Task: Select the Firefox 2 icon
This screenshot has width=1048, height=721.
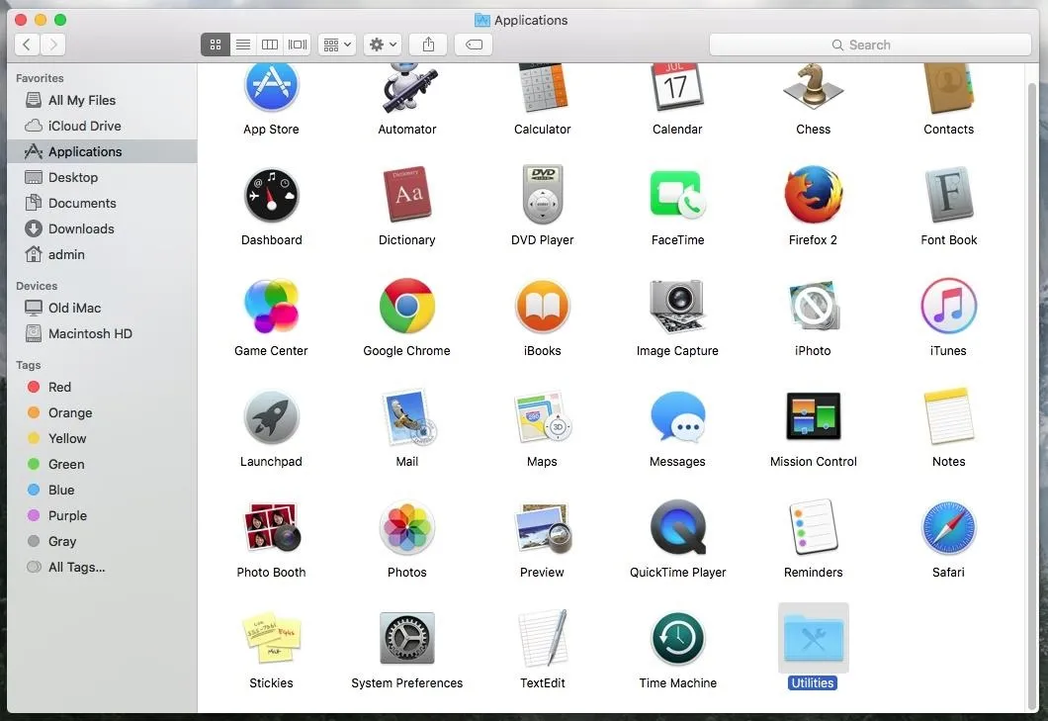Action: (813, 195)
